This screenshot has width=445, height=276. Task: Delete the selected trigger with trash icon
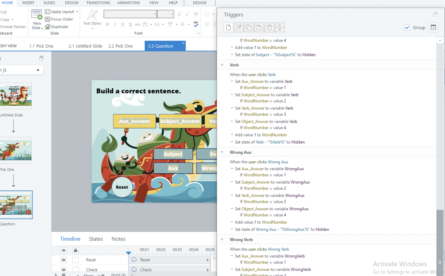coord(270,27)
